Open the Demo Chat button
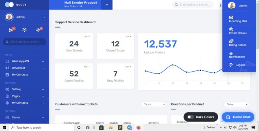The width and height of the screenshot is (259, 131). (238, 117)
